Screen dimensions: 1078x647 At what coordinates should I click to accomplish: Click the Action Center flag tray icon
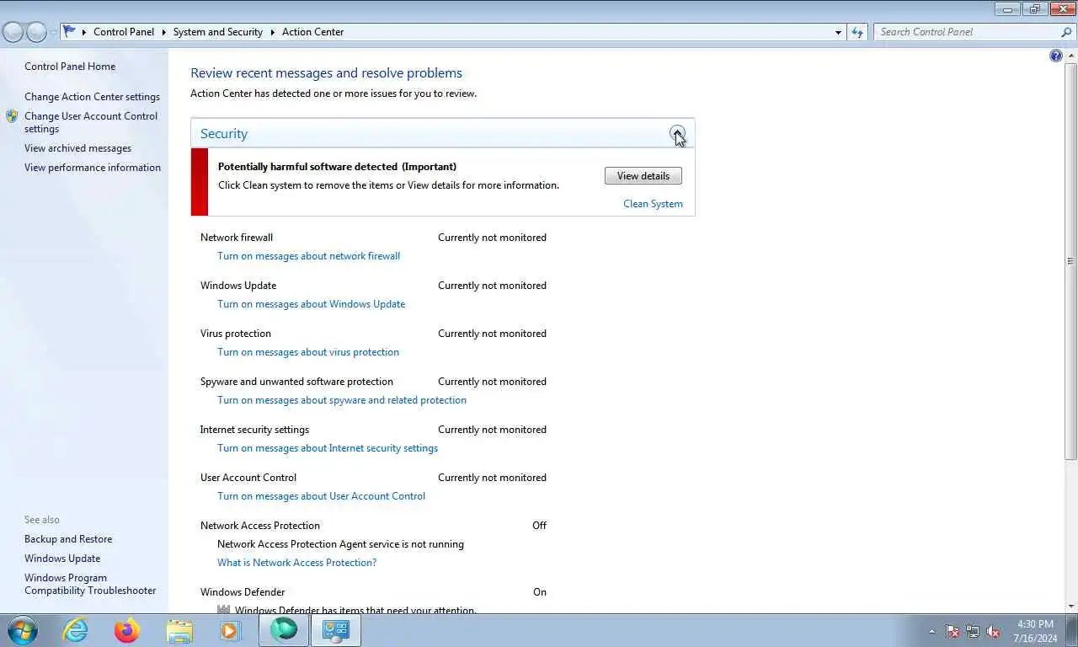click(953, 631)
